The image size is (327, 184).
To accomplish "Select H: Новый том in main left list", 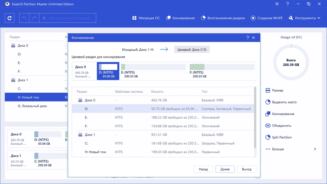I will click(x=36, y=97).
